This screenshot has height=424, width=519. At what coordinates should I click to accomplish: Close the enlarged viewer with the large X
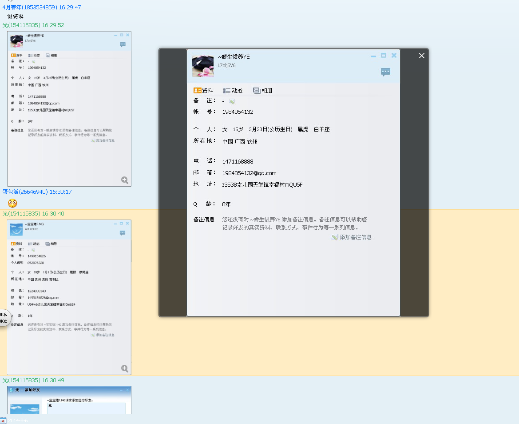[x=421, y=56]
